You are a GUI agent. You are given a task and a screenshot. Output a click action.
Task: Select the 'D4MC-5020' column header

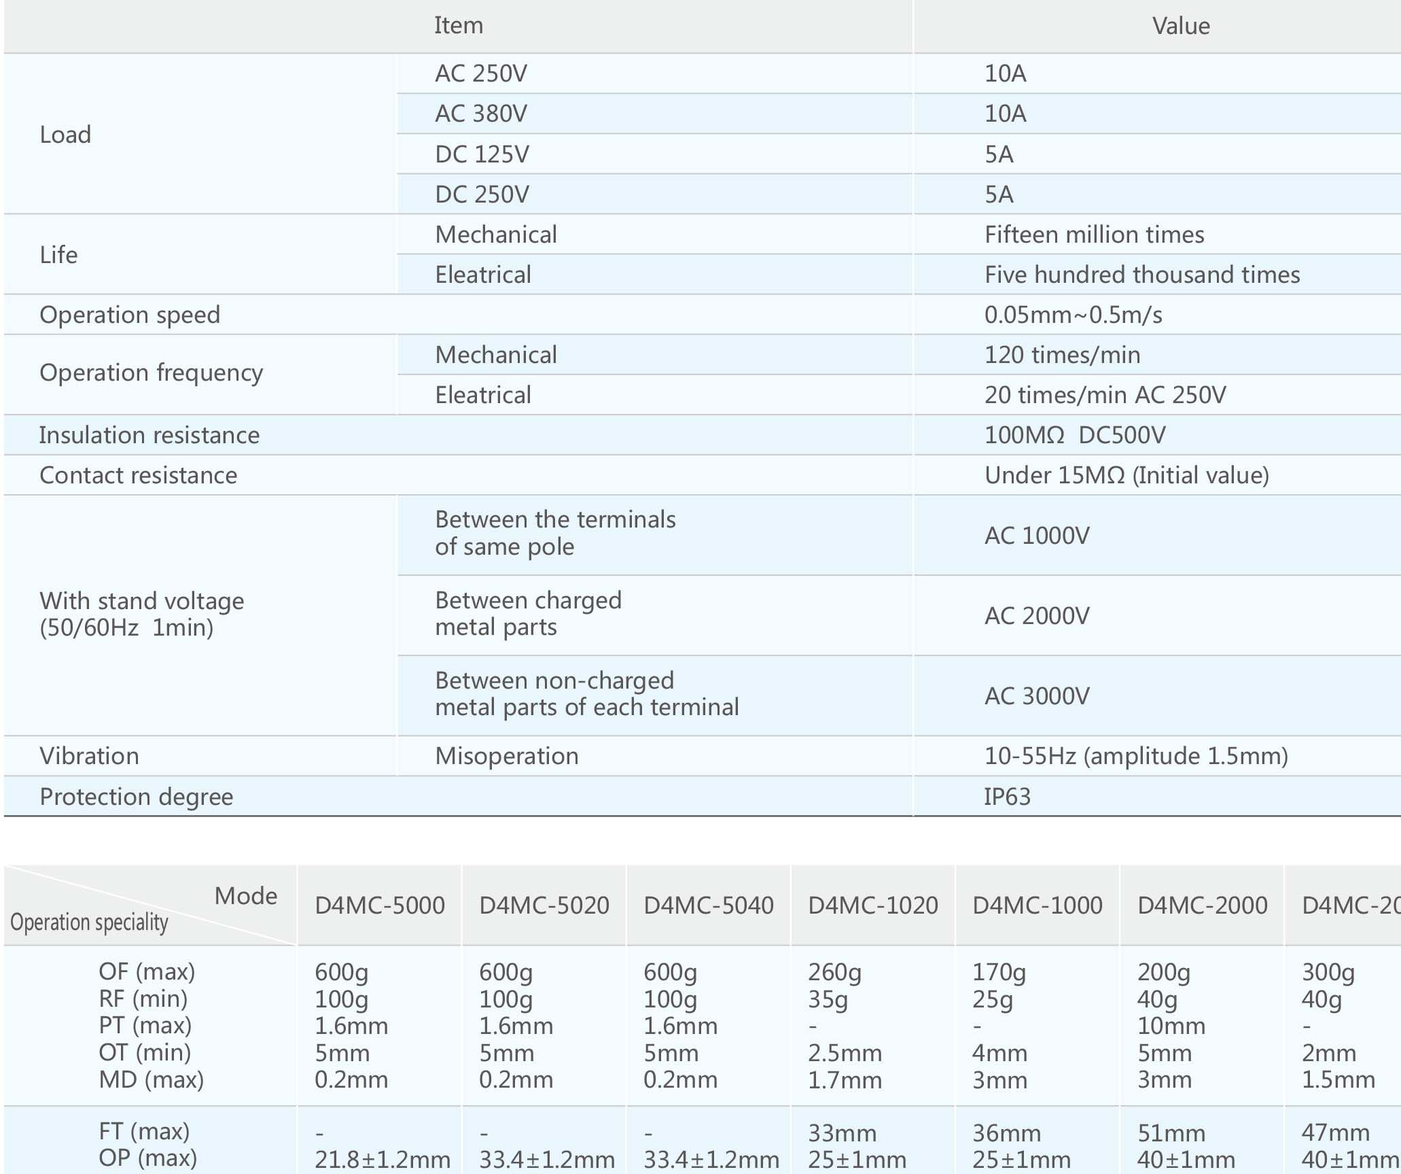[x=544, y=905]
